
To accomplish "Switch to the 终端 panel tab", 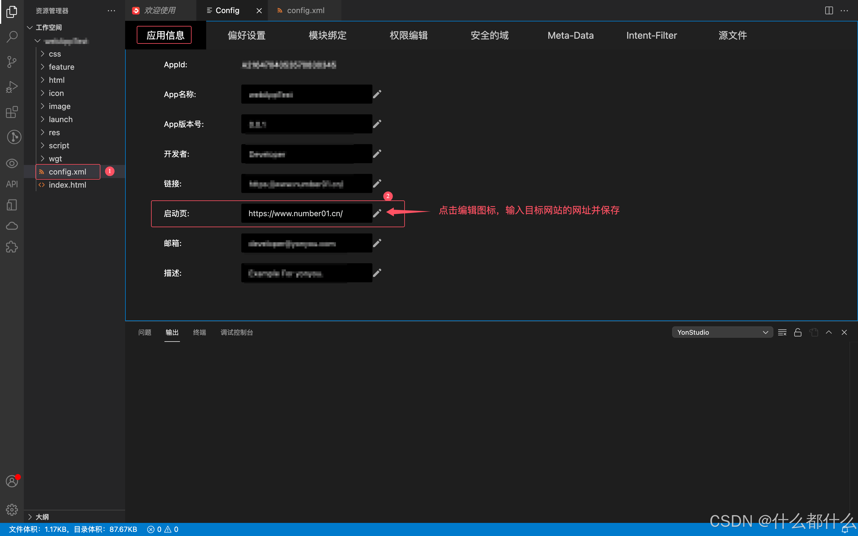I will (199, 332).
